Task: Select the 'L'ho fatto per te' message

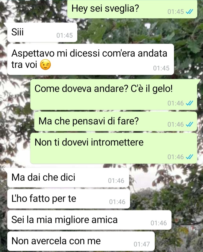Action: pos(69,199)
